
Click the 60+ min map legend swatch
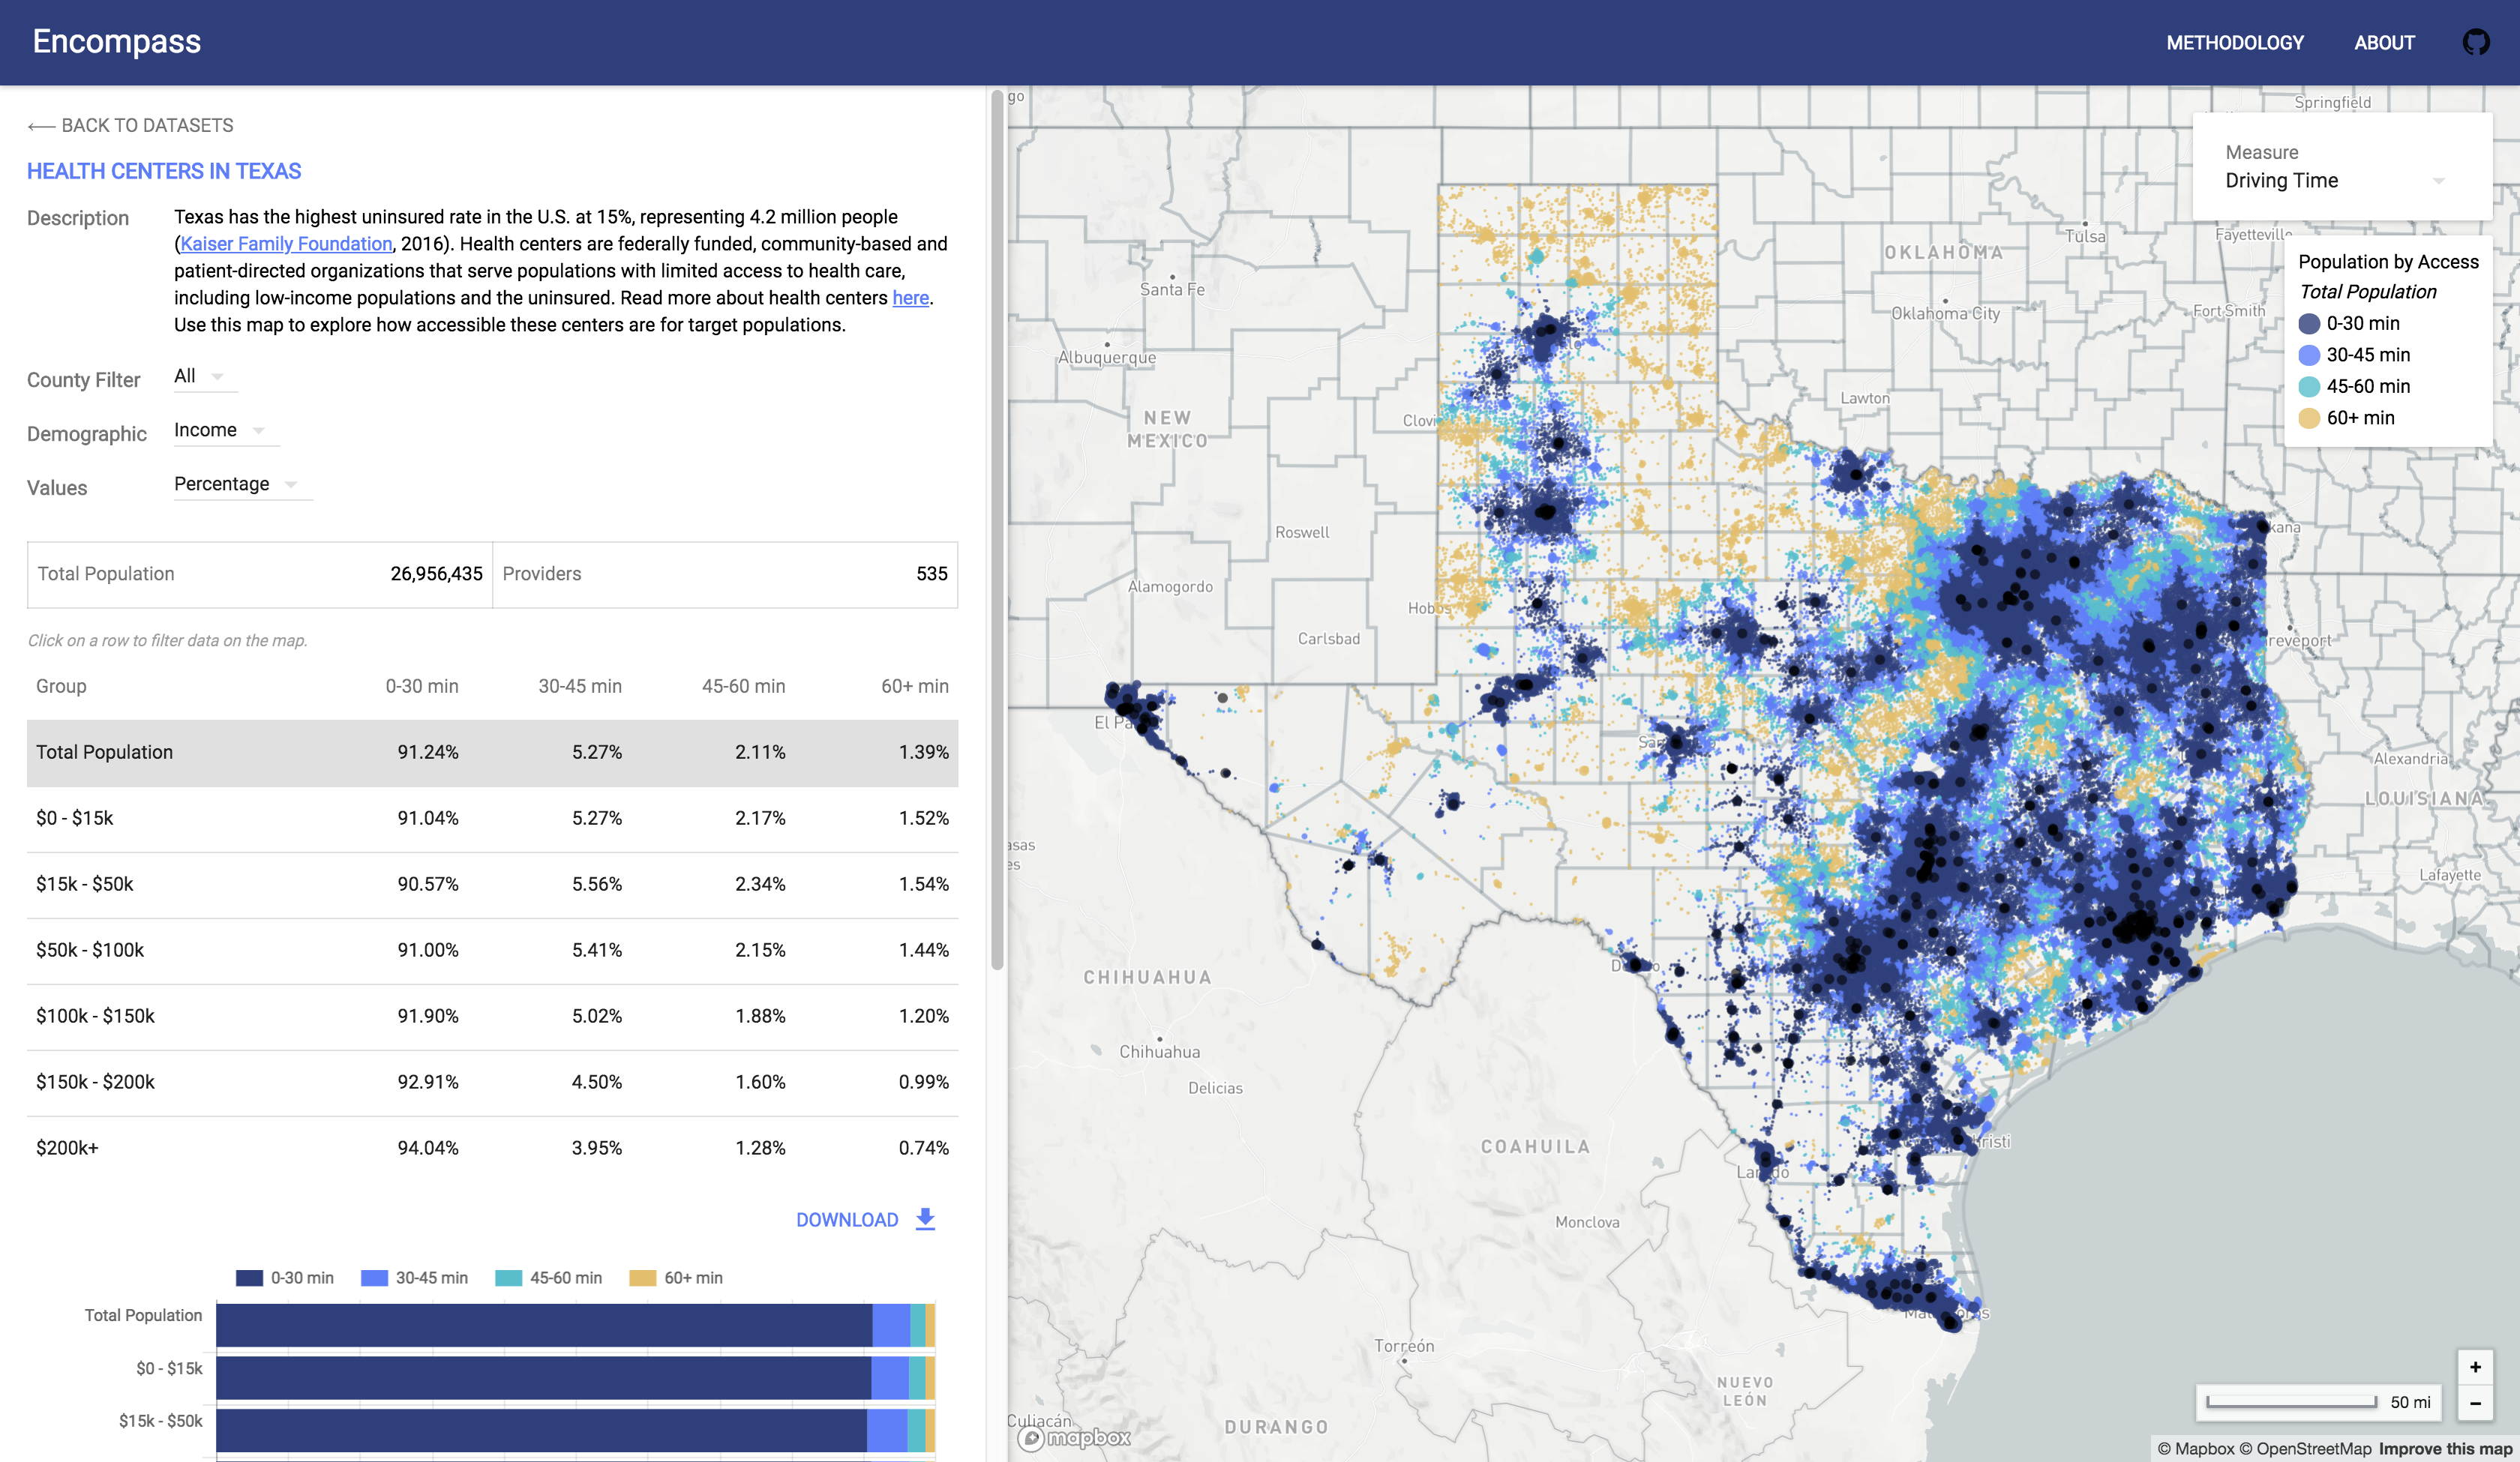pos(2309,418)
